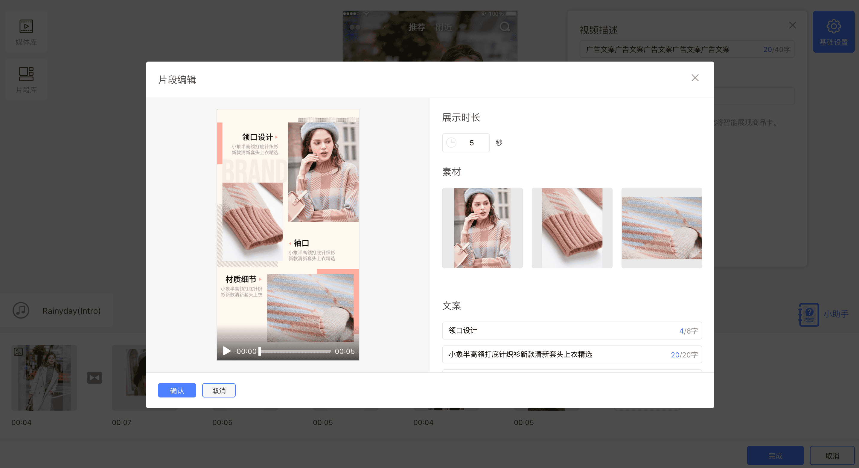Click the 推荐 tab in phone preview
Screen dimensions: 859x468
(x=417, y=27)
